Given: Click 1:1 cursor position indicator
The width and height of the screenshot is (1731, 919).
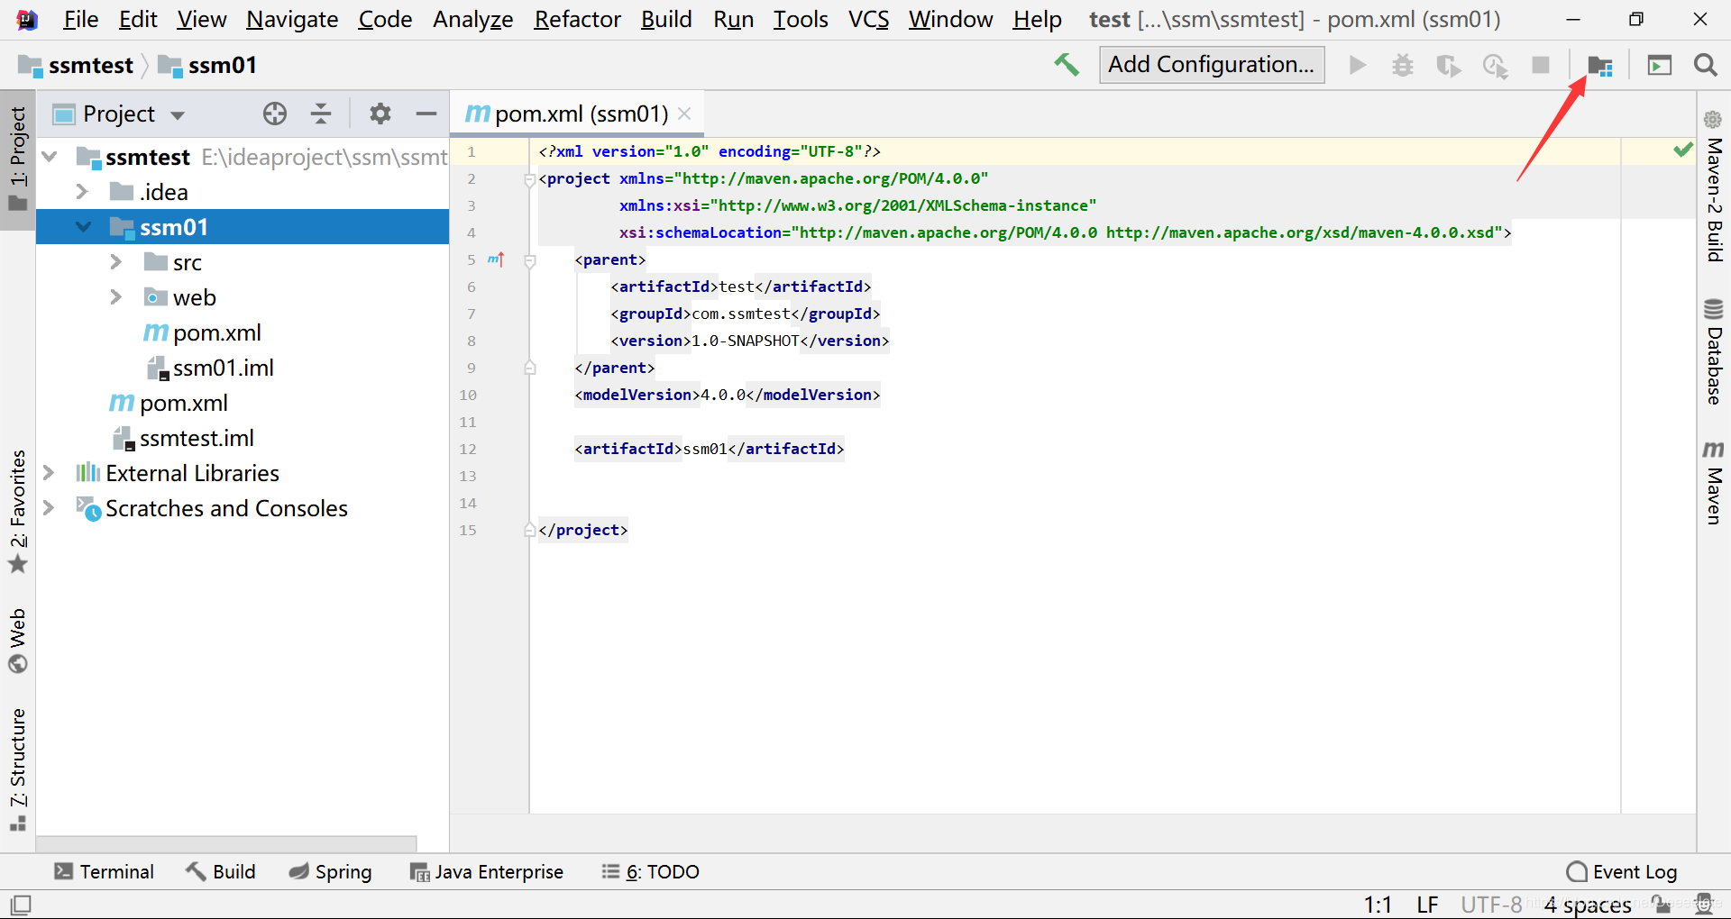Looking at the screenshot, I should coord(1378,904).
